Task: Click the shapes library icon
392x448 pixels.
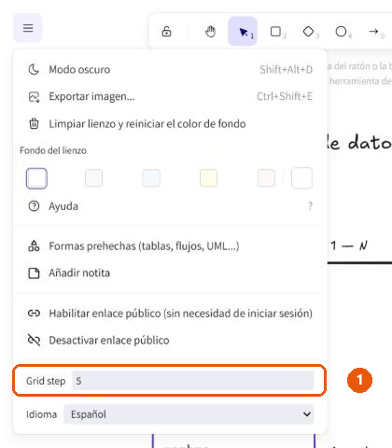Action: click(x=34, y=246)
